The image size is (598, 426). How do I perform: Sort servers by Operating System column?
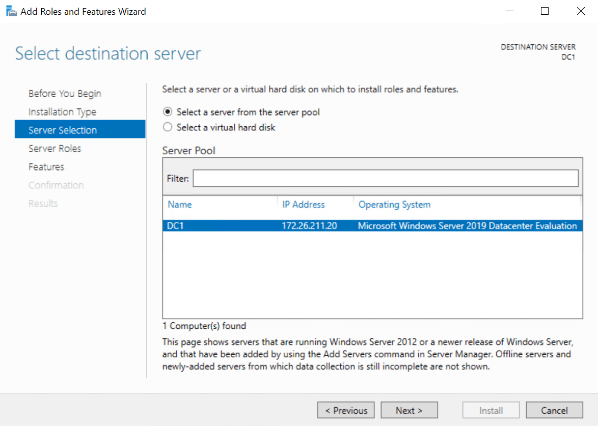[x=394, y=204]
